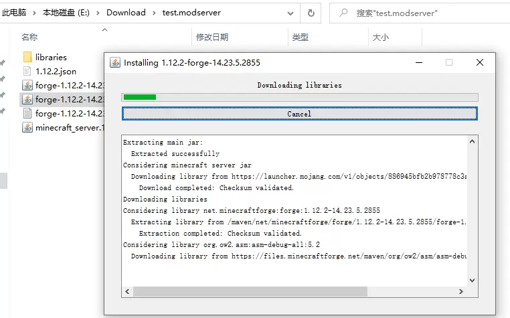
Task: Refresh the Explorer folder view
Action: click(311, 13)
